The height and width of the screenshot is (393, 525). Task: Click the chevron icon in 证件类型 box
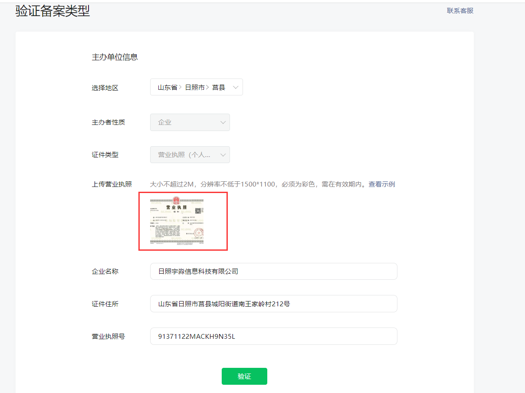click(223, 155)
